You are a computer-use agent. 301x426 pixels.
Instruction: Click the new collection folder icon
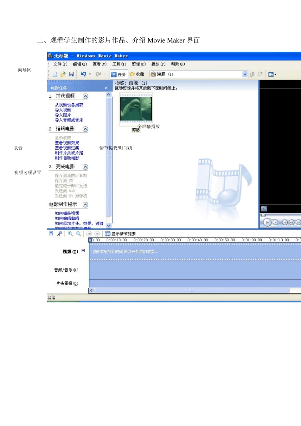[x=260, y=74]
